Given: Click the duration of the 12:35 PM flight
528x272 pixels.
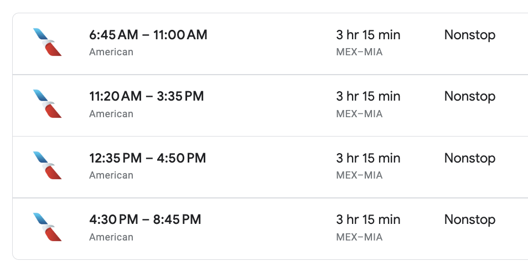Looking at the screenshot, I should point(368,158).
